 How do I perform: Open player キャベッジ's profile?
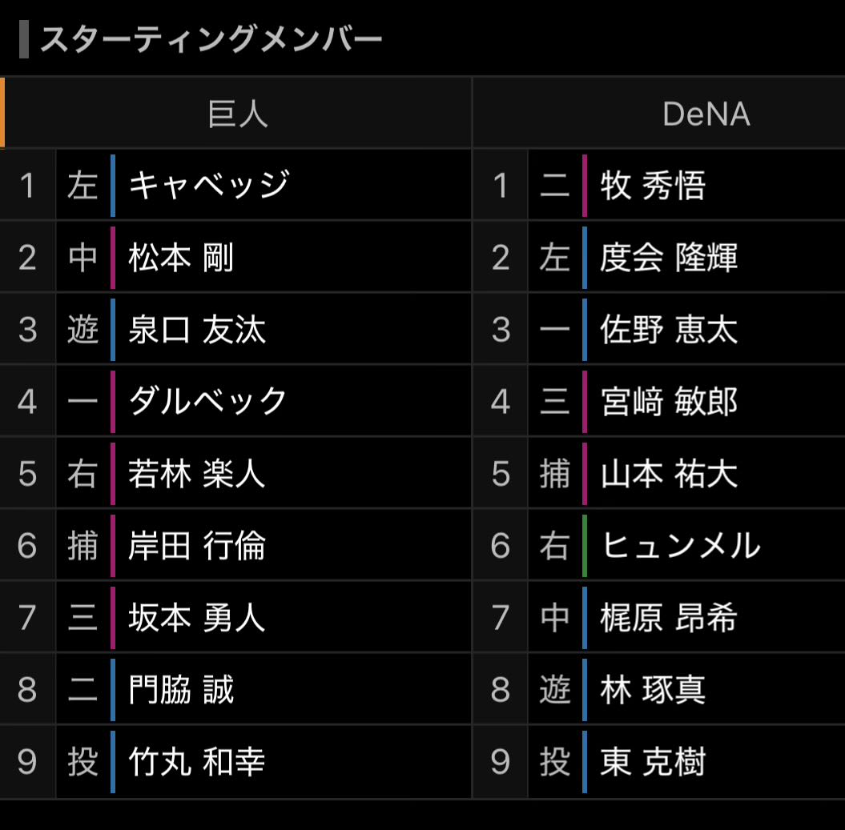(x=208, y=185)
